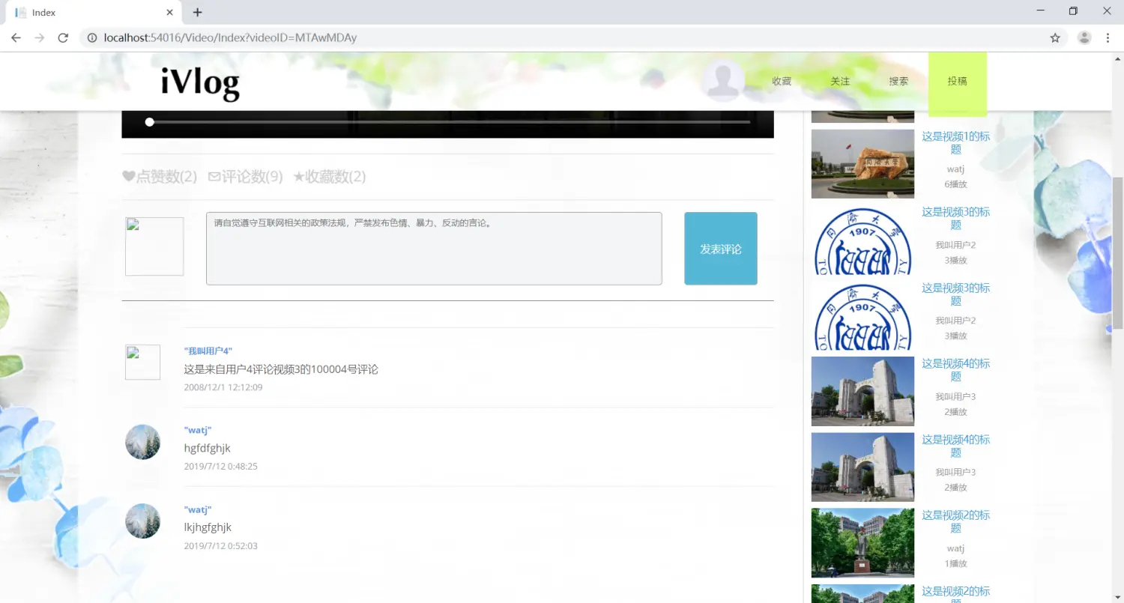Click into the comment text box
Image resolution: width=1124 pixels, height=603 pixels.
point(434,249)
